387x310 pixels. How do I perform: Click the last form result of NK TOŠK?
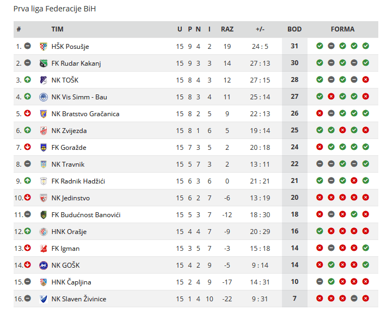[366, 79]
